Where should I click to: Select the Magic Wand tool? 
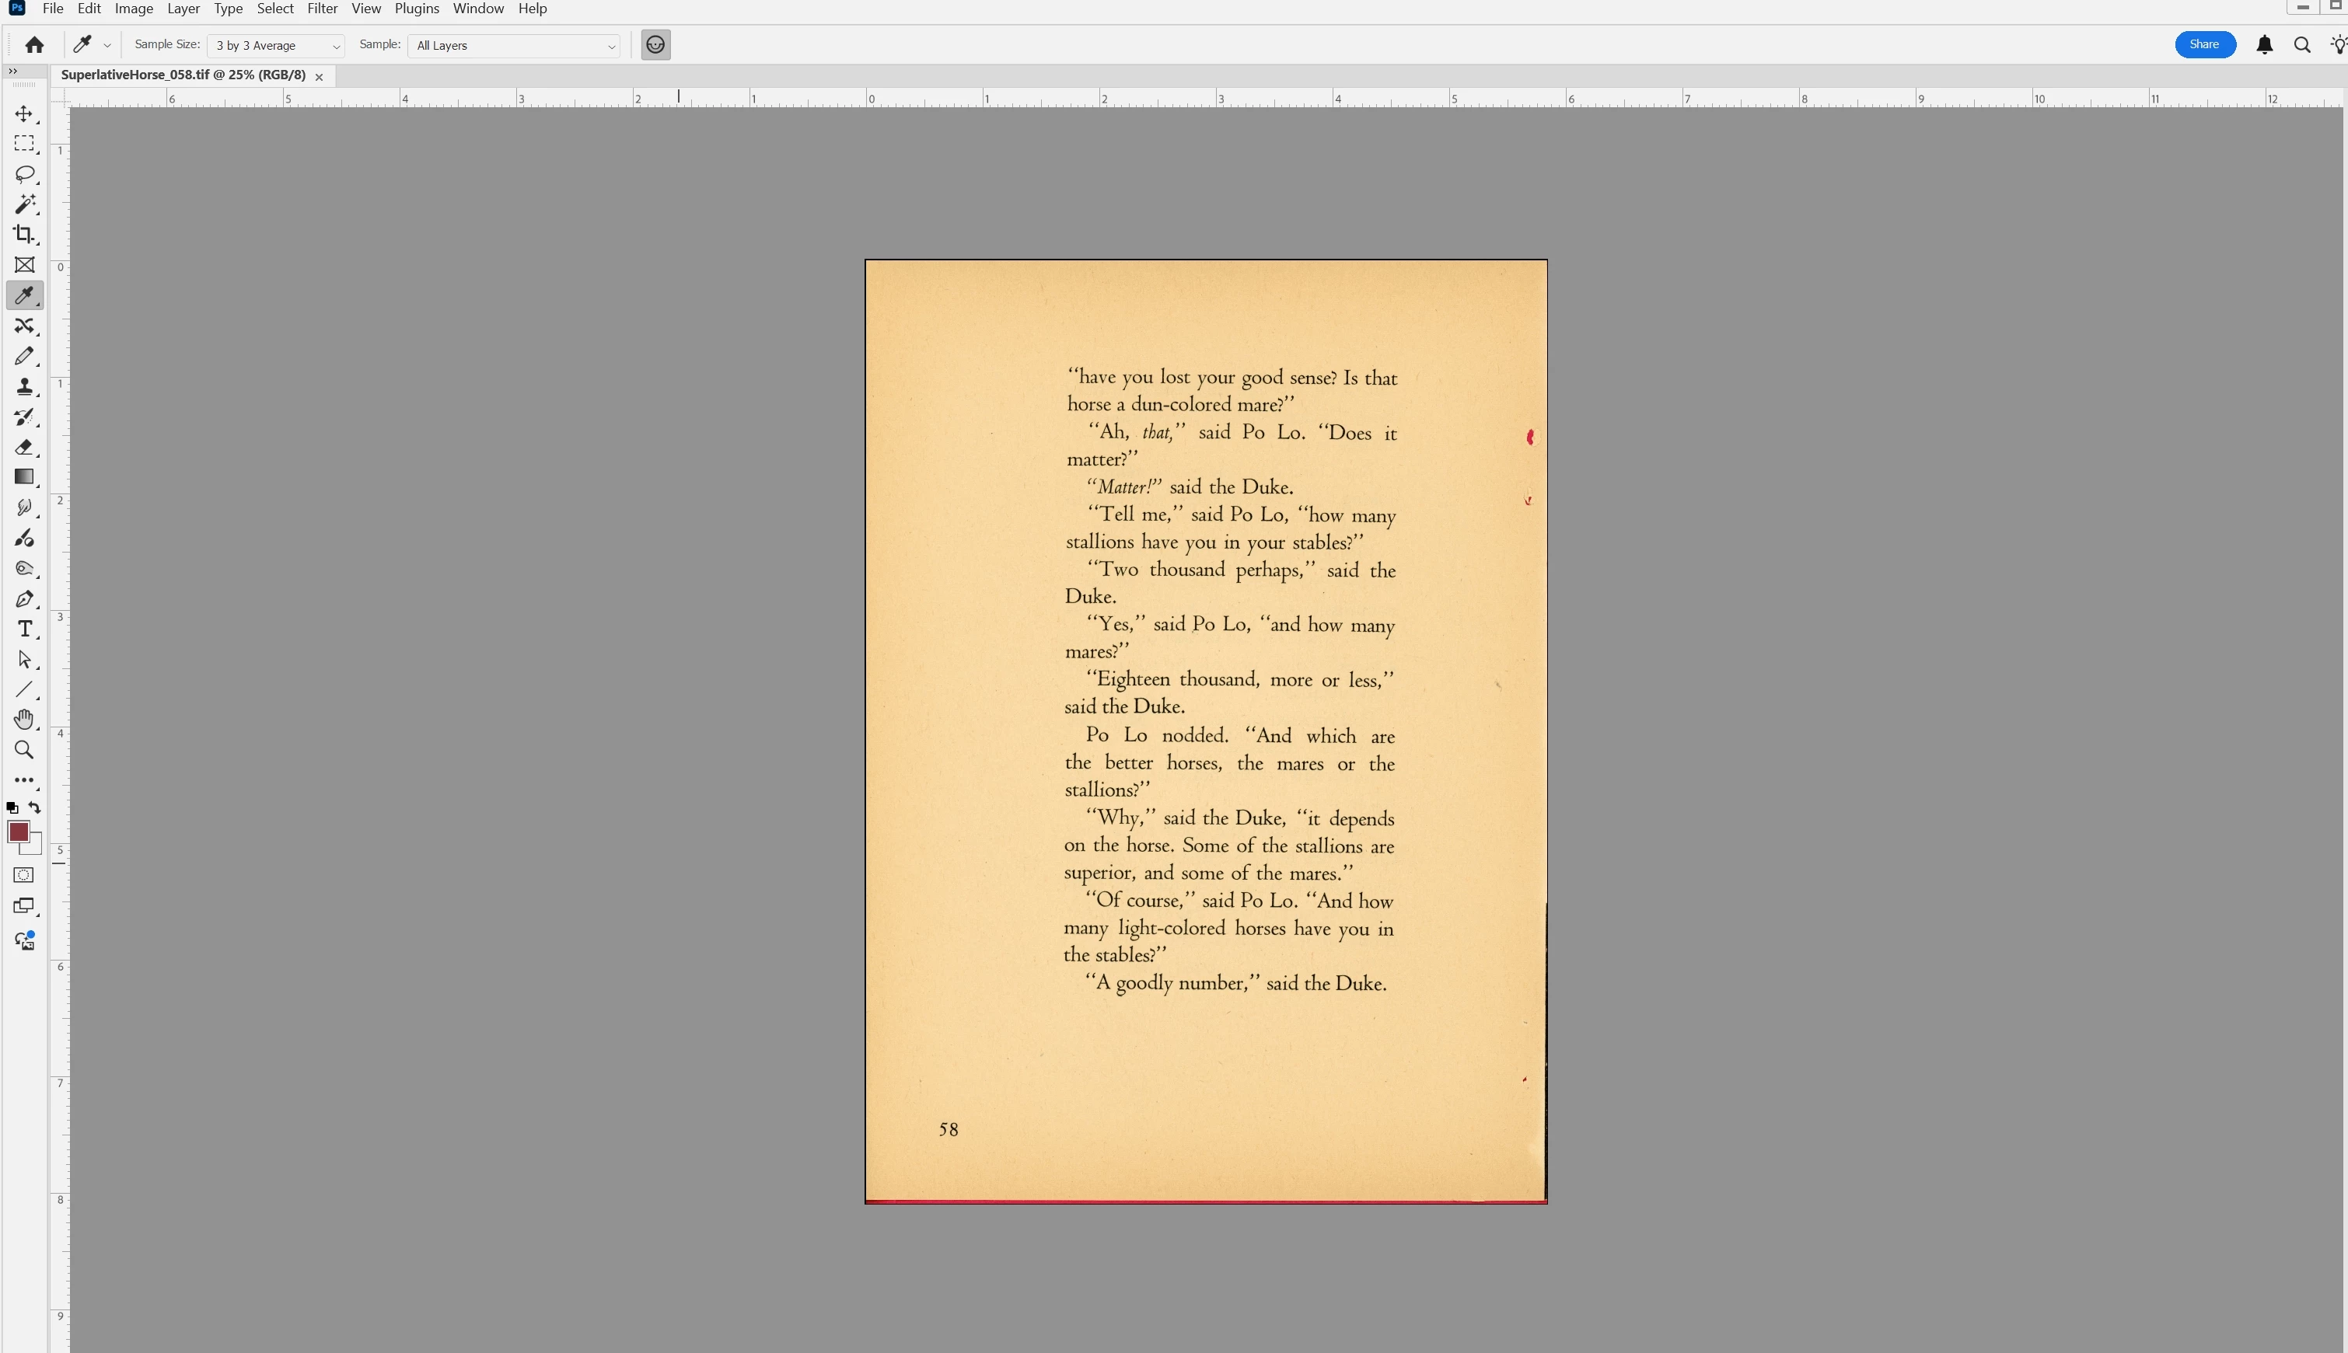tap(24, 204)
